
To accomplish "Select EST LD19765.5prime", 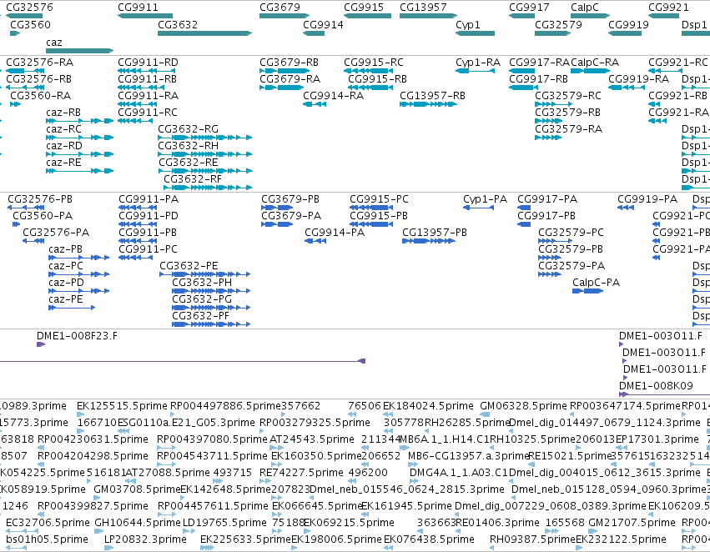I will (224, 523).
